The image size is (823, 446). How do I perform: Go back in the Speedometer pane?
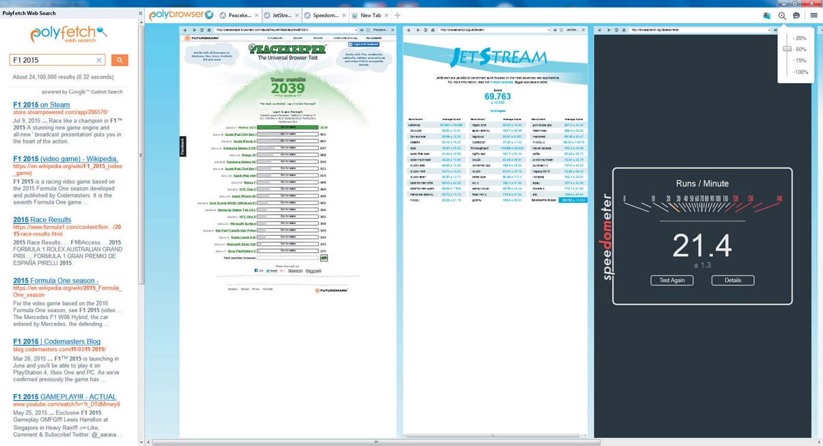(599, 30)
